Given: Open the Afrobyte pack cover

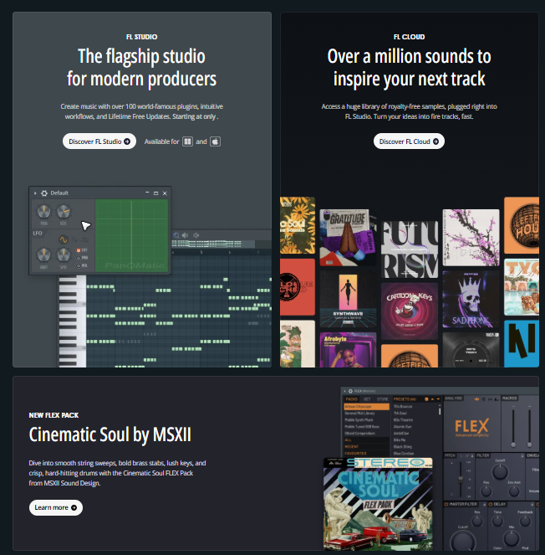Looking at the screenshot, I should [x=348, y=350].
